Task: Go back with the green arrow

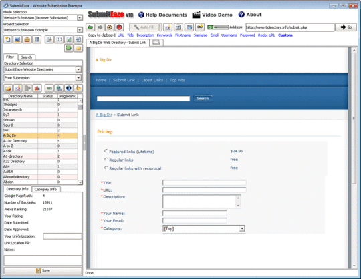Action: tap(90, 27)
